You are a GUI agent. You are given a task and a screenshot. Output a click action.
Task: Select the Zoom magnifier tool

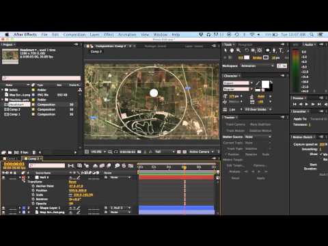(x=238, y=51)
